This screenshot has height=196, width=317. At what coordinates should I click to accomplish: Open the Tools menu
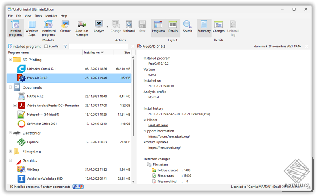38,16
